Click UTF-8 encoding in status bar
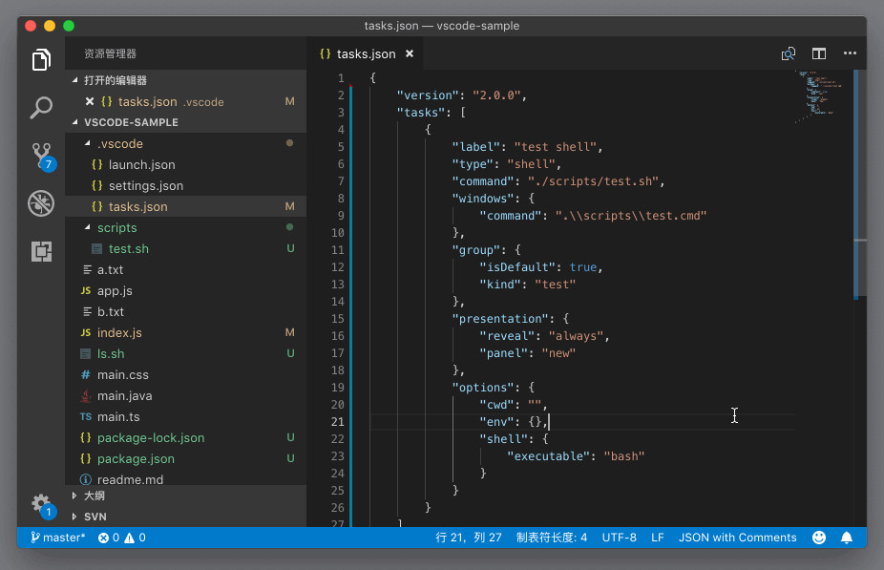This screenshot has height=570, width=884. tap(619, 538)
